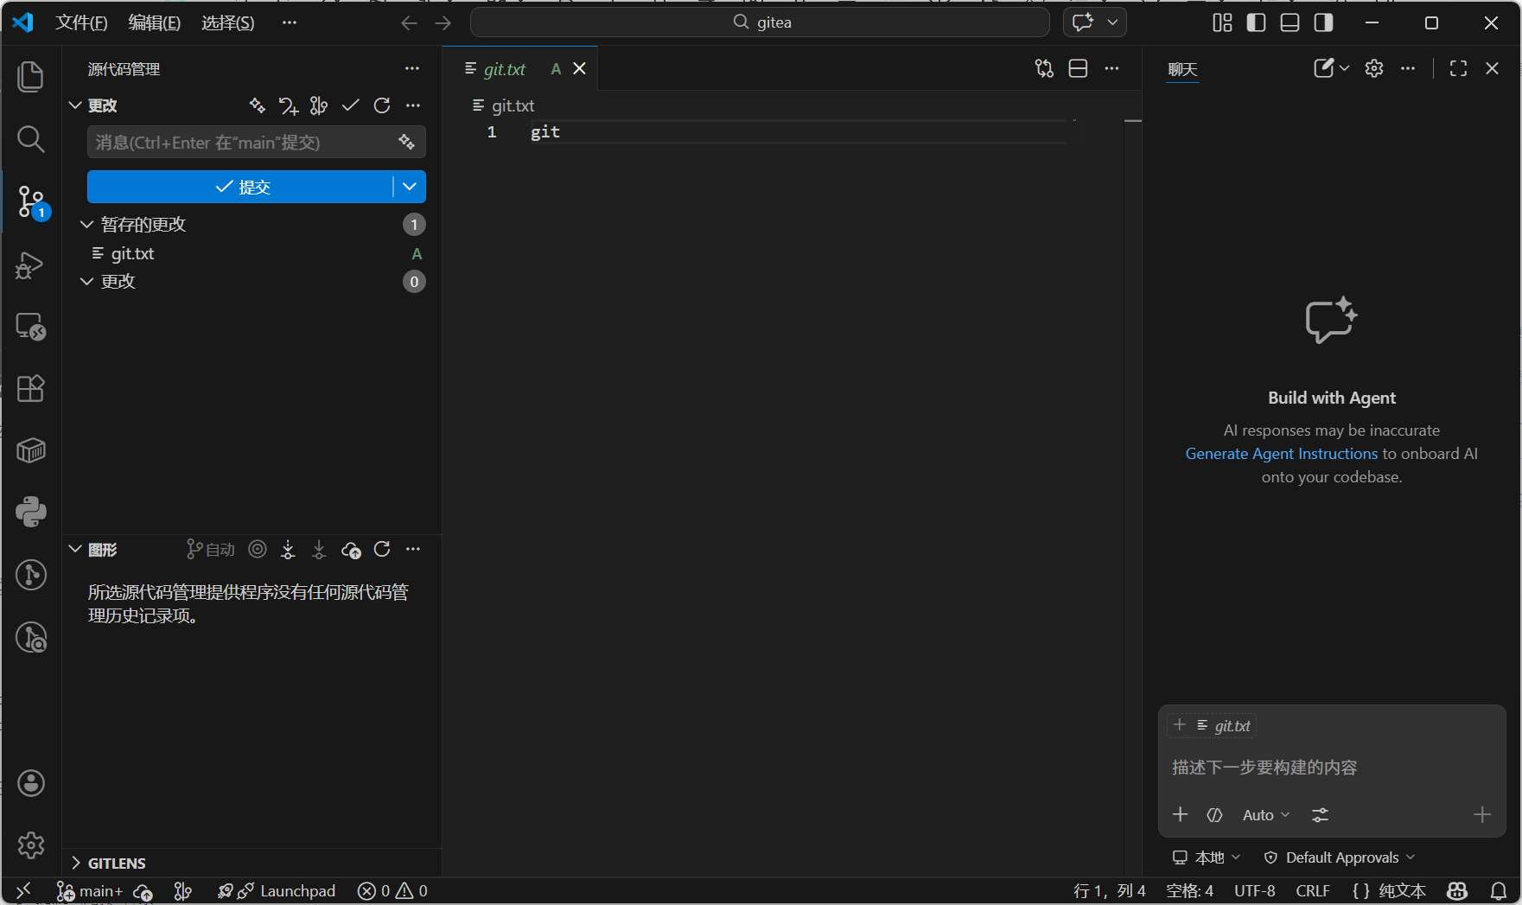Collapse the 暂存的更改 group

[86, 225]
